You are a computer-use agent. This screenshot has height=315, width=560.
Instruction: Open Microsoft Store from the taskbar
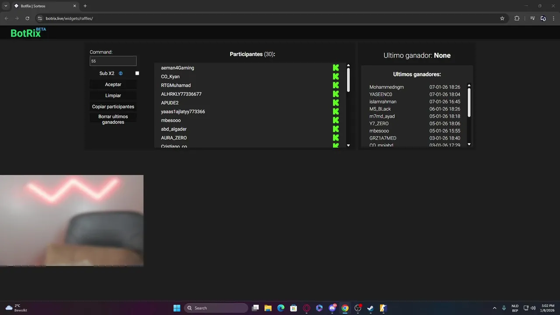[294, 308]
